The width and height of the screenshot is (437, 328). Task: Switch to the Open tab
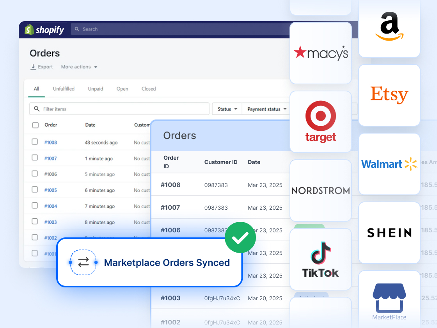[x=123, y=89]
